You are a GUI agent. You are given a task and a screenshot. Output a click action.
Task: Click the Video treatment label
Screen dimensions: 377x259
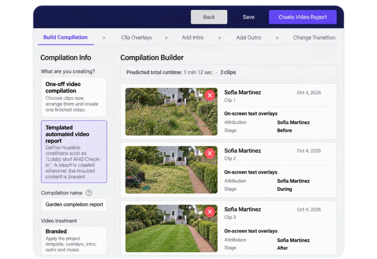coord(59,221)
